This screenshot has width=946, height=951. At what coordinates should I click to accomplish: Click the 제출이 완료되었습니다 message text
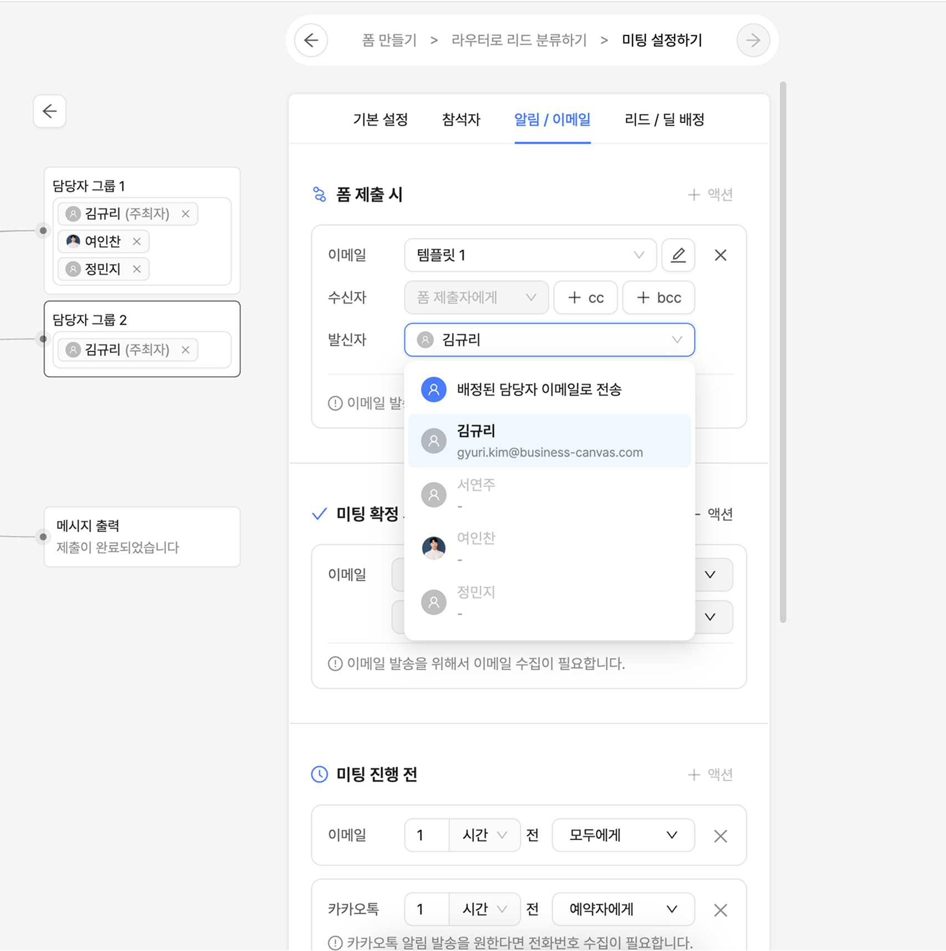click(x=118, y=548)
